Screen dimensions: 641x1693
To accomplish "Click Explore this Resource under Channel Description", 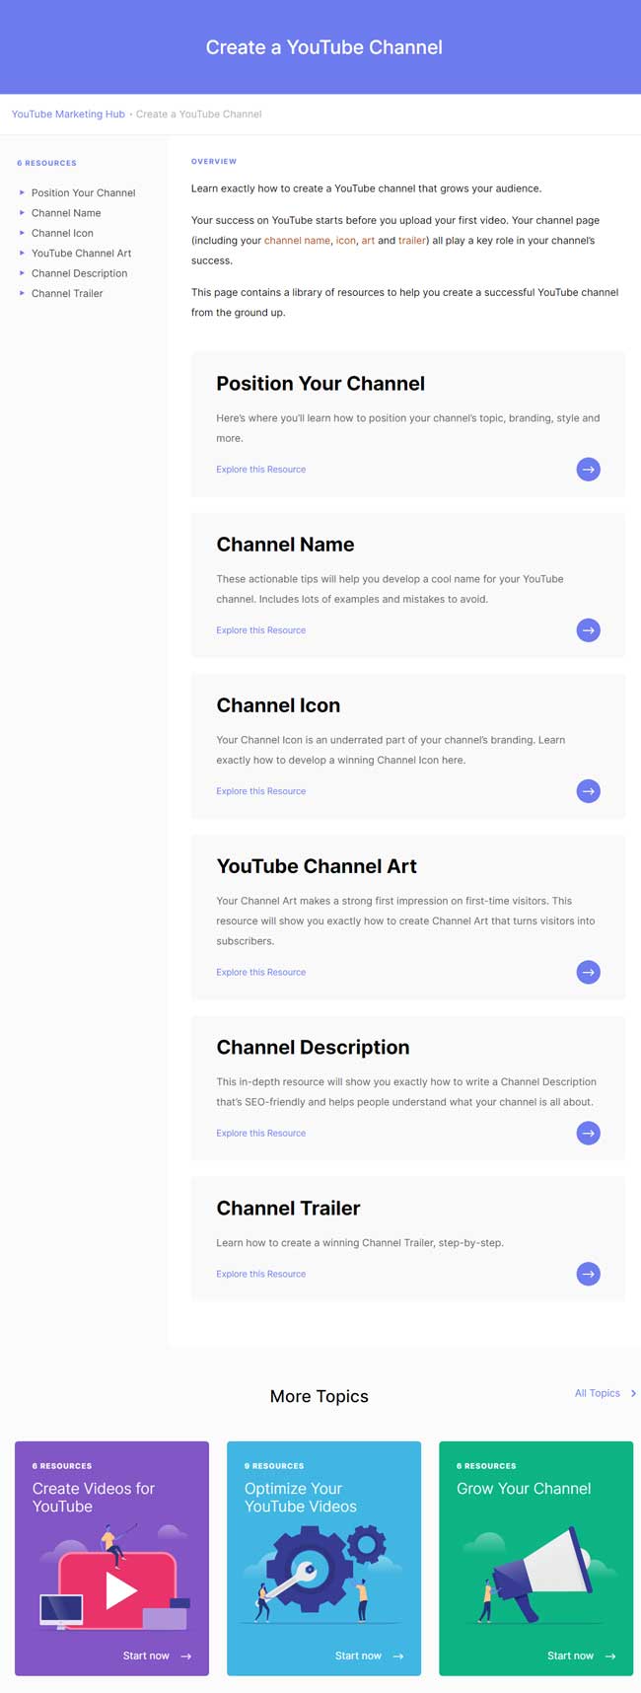I will (260, 1134).
